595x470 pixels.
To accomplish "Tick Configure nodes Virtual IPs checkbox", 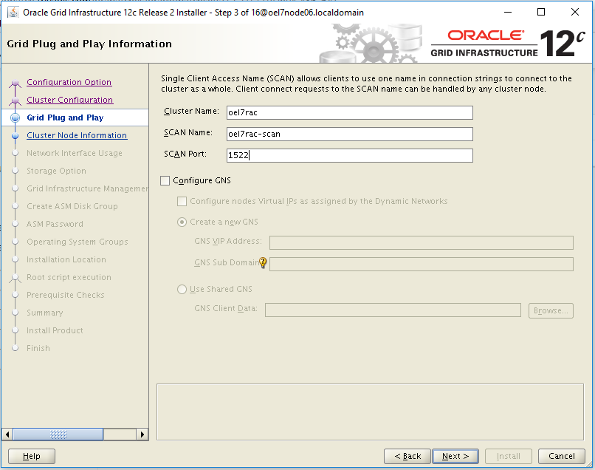I will click(182, 201).
